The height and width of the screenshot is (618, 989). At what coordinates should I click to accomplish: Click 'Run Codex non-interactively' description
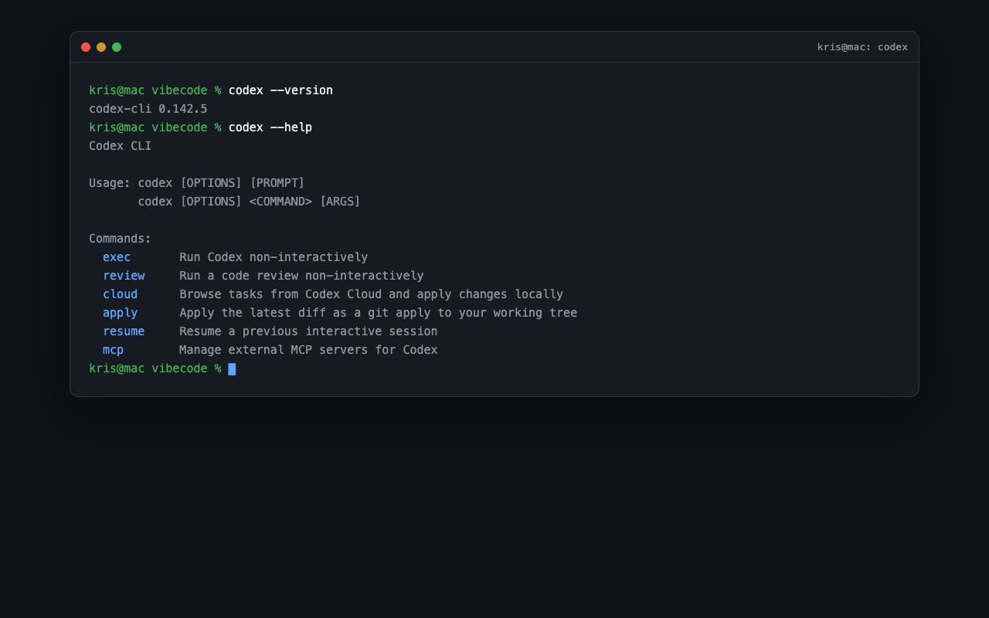tap(274, 257)
